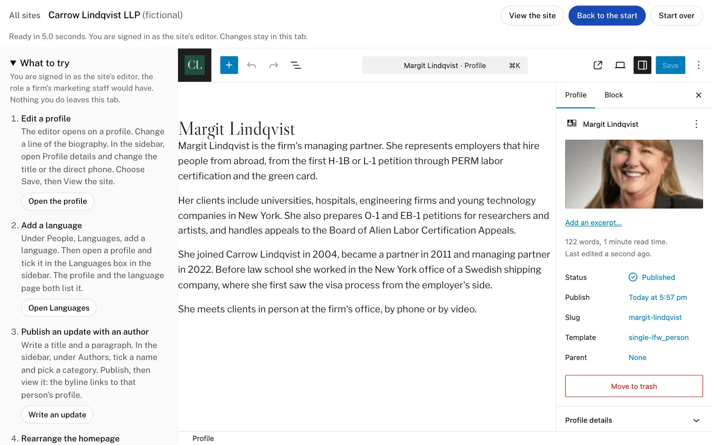Open Margit Lindqvist actions menu in sidebar
This screenshot has height=445, width=712.
(696, 124)
